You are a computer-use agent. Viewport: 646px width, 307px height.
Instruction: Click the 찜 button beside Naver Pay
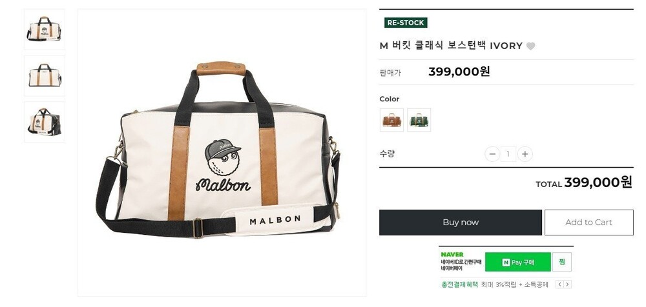[x=562, y=262]
